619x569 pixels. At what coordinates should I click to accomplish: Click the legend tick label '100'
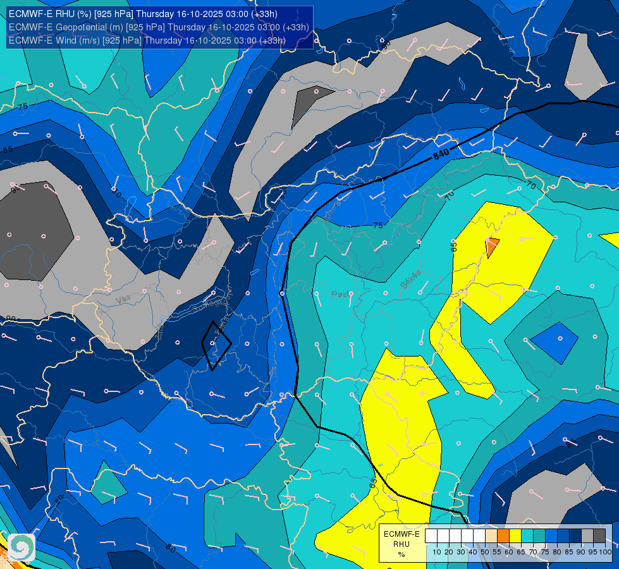click(605, 552)
